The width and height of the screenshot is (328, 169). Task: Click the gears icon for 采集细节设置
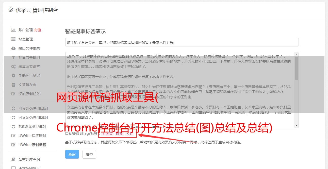click(13, 66)
